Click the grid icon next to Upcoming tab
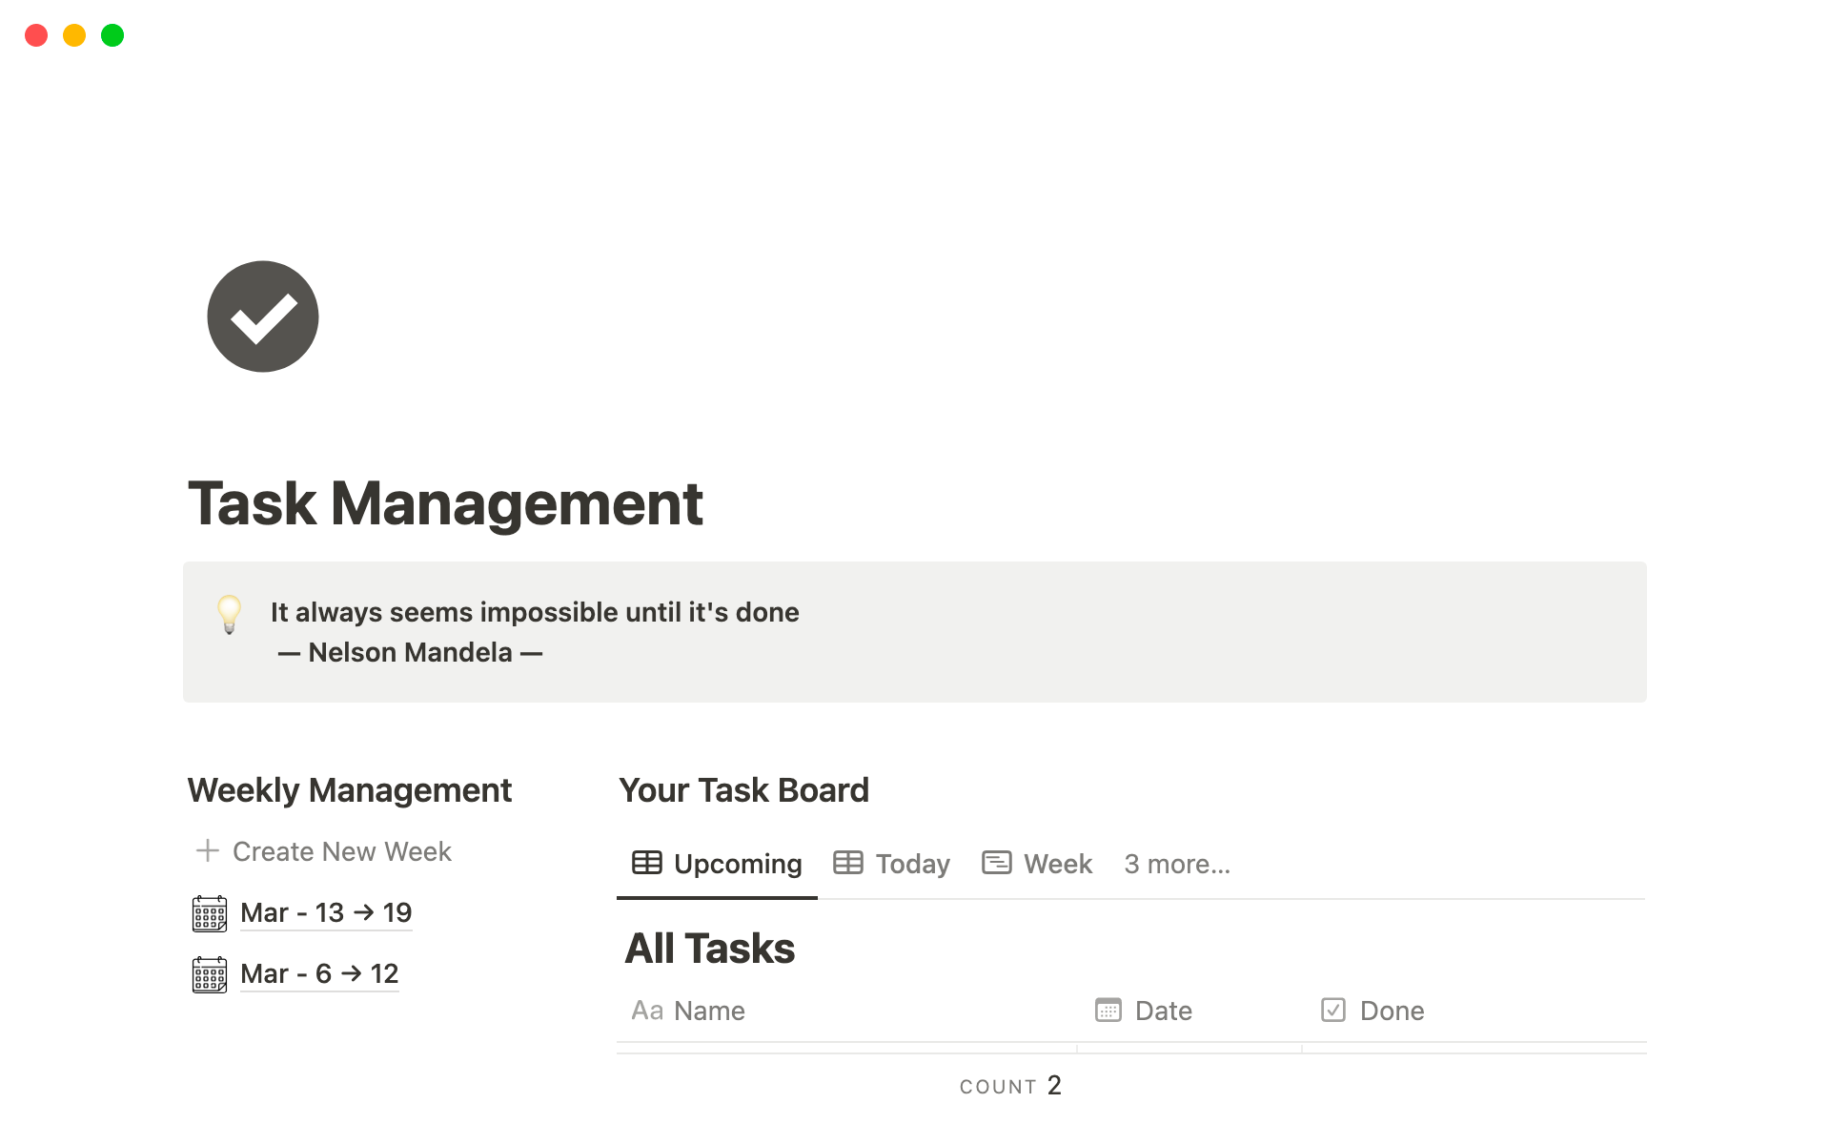 [x=647, y=864]
